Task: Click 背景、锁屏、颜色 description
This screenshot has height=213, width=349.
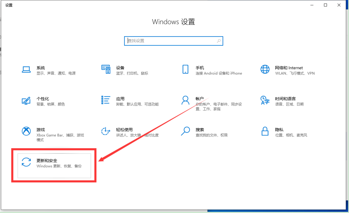Action: pos(51,104)
